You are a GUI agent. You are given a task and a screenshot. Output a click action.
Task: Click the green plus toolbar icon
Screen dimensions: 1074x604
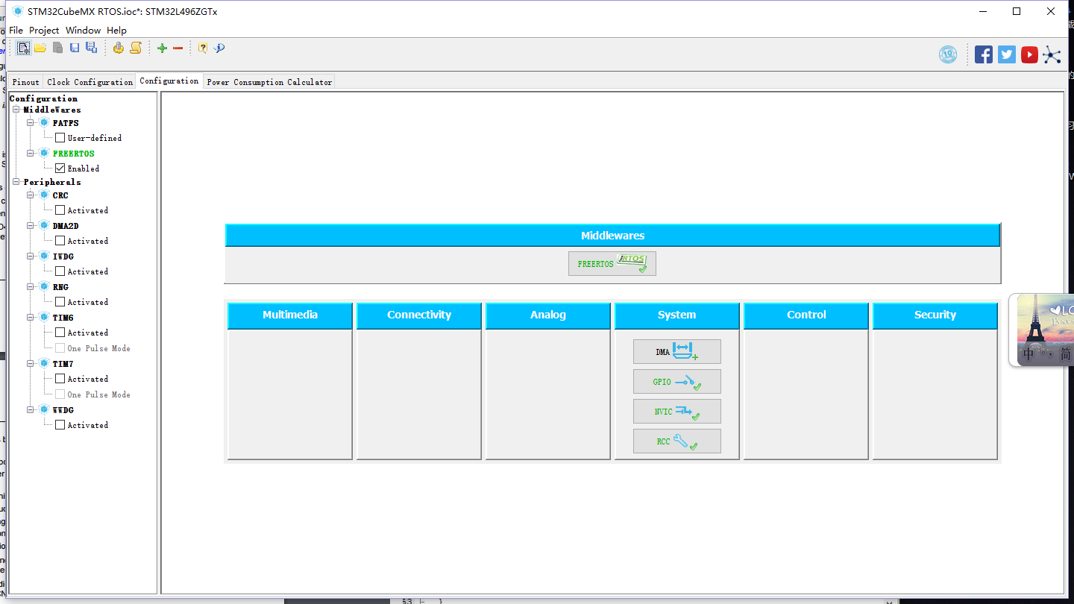162,48
